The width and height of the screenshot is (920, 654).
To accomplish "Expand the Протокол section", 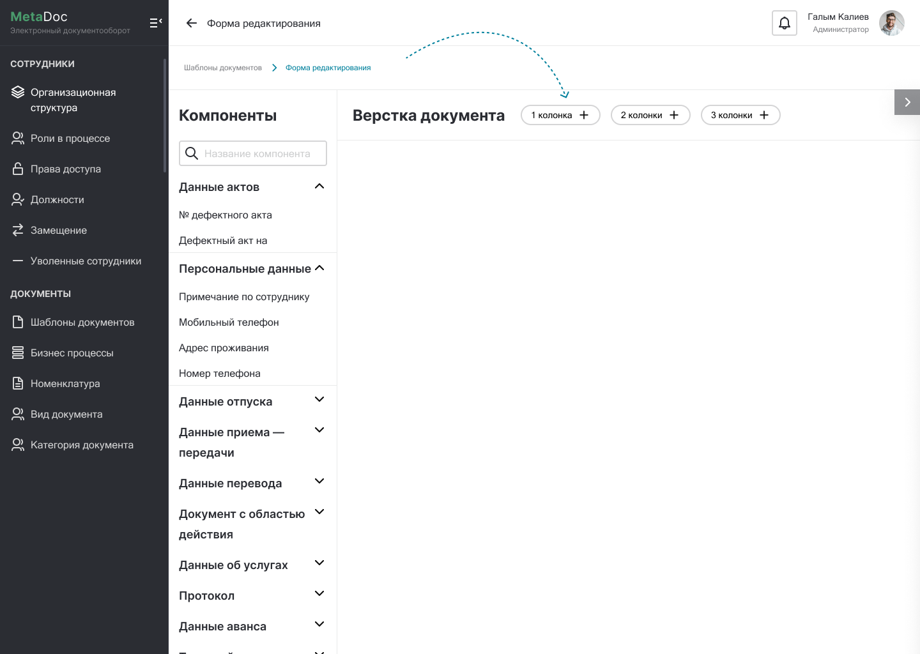I will [319, 594].
